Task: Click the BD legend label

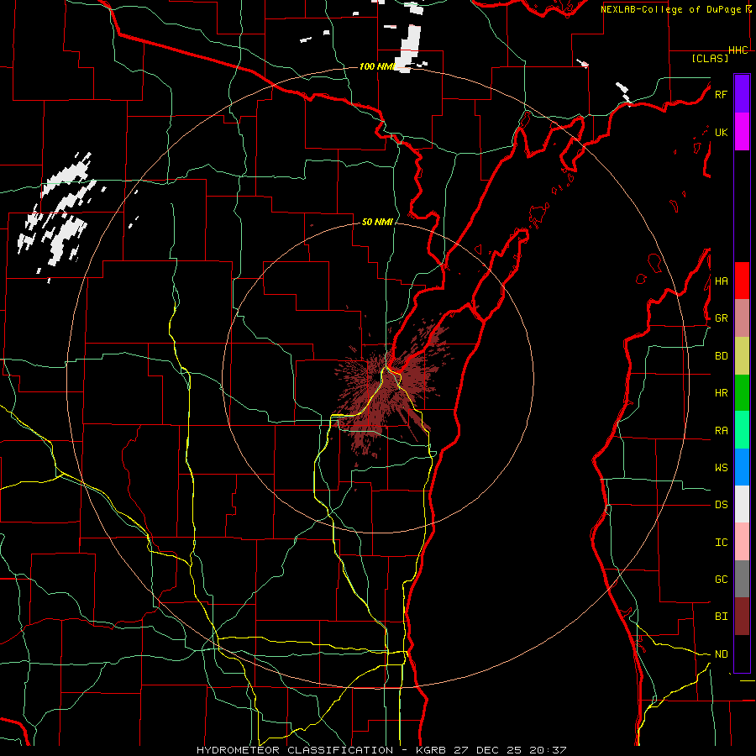Action: coord(721,356)
